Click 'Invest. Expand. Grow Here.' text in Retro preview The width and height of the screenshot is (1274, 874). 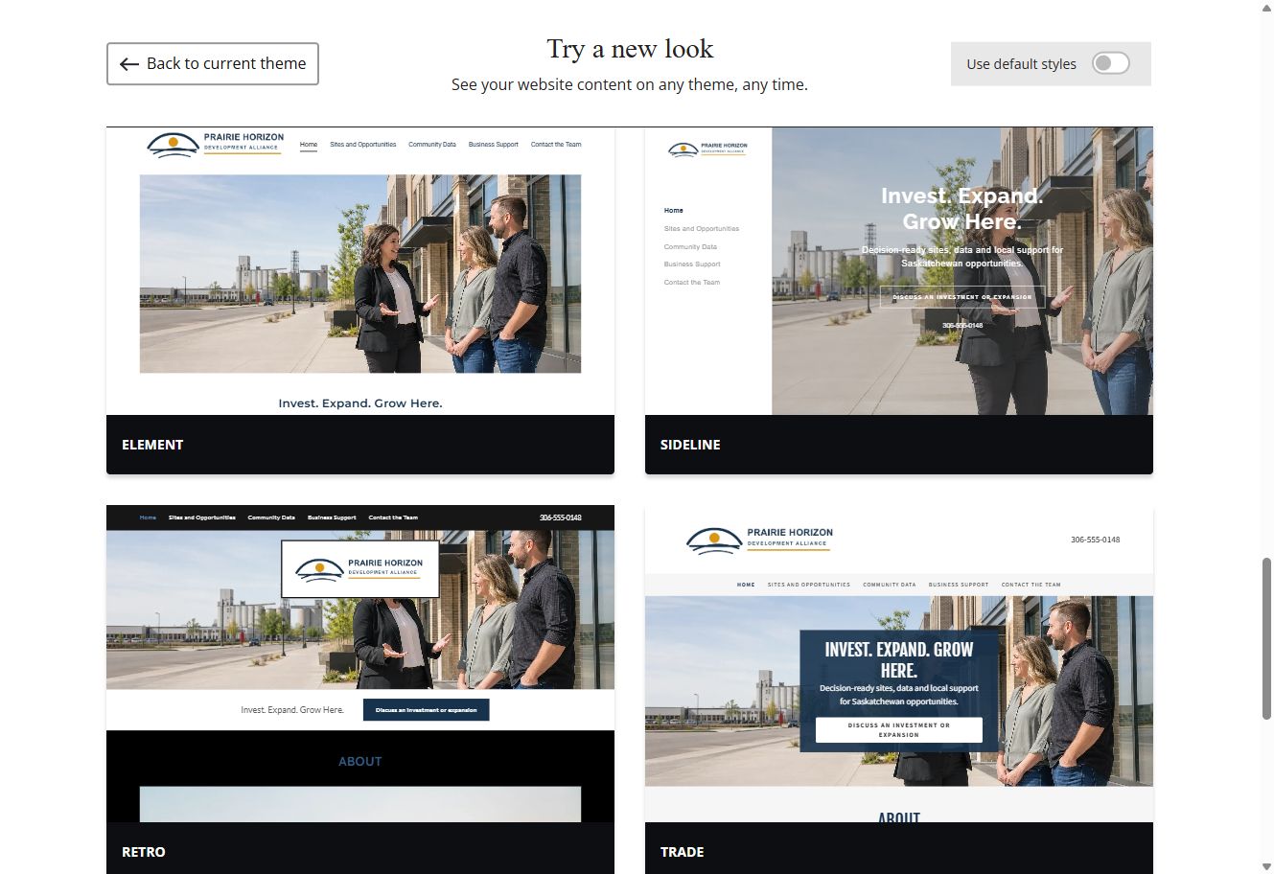point(292,710)
